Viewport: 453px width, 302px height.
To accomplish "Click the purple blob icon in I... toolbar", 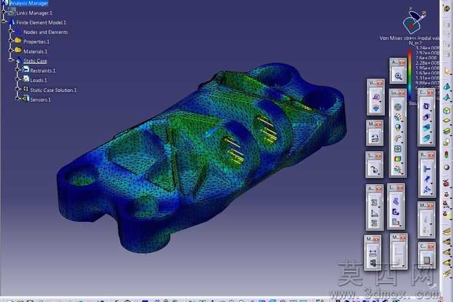I will (396, 201).
